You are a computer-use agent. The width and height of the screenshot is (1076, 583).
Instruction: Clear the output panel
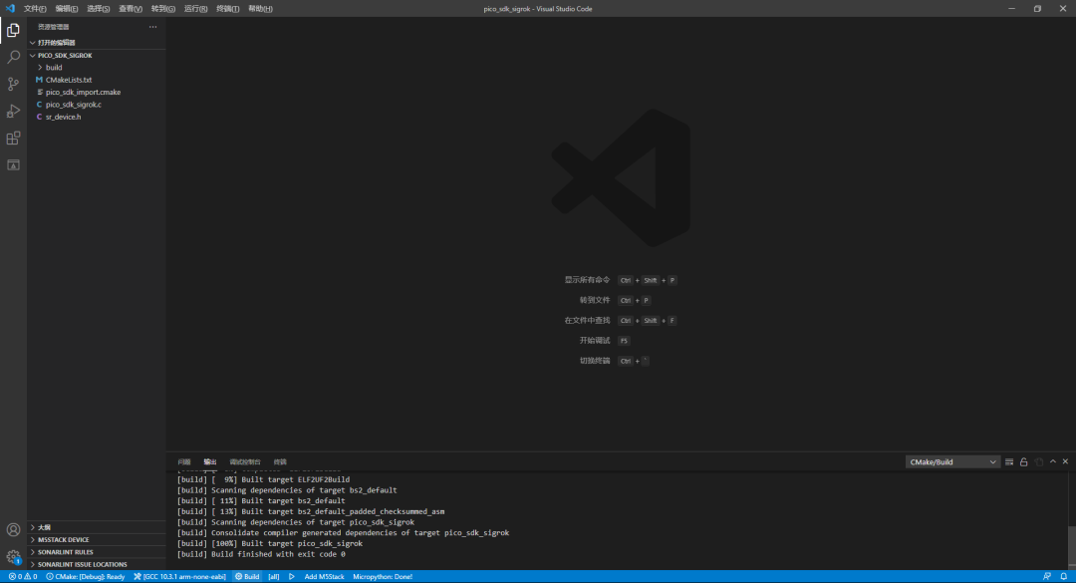pyautogui.click(x=1009, y=462)
